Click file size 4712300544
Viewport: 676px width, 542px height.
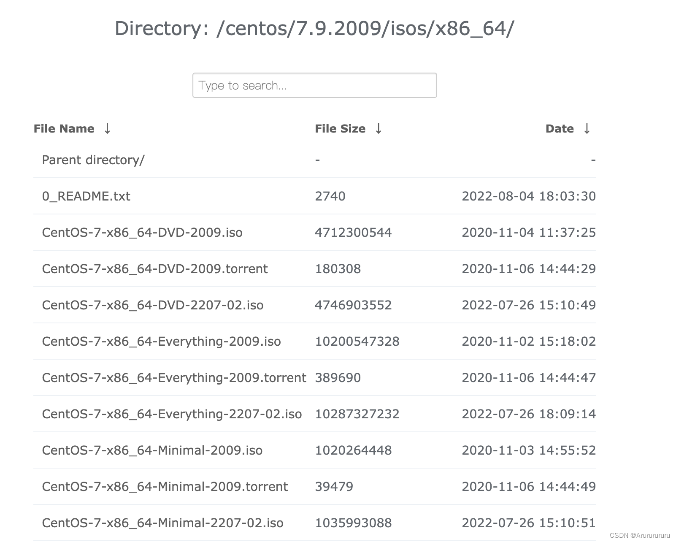point(353,233)
